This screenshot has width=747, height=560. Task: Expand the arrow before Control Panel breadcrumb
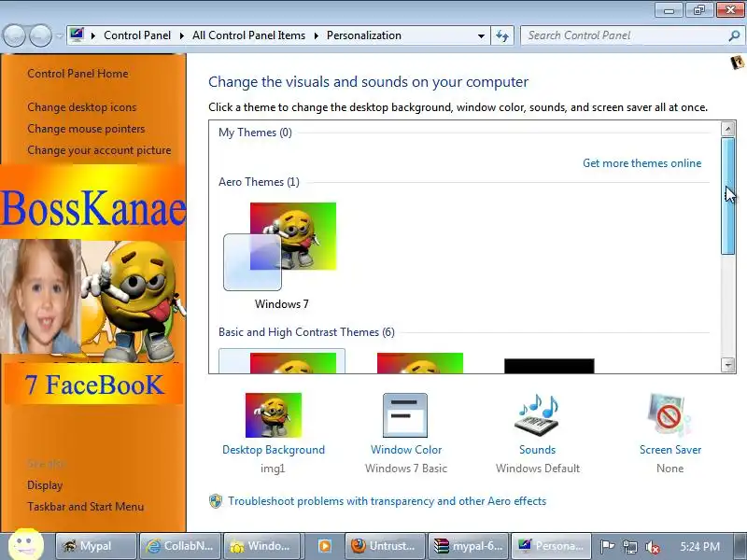93,35
